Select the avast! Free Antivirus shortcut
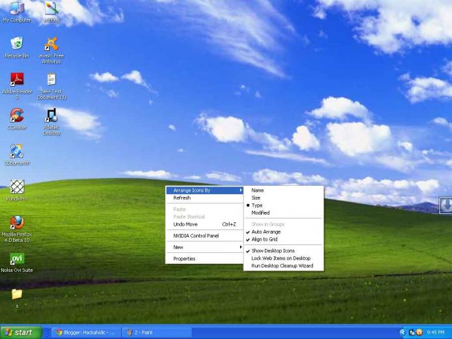Viewport: 452px width, 339px height. tap(52, 50)
